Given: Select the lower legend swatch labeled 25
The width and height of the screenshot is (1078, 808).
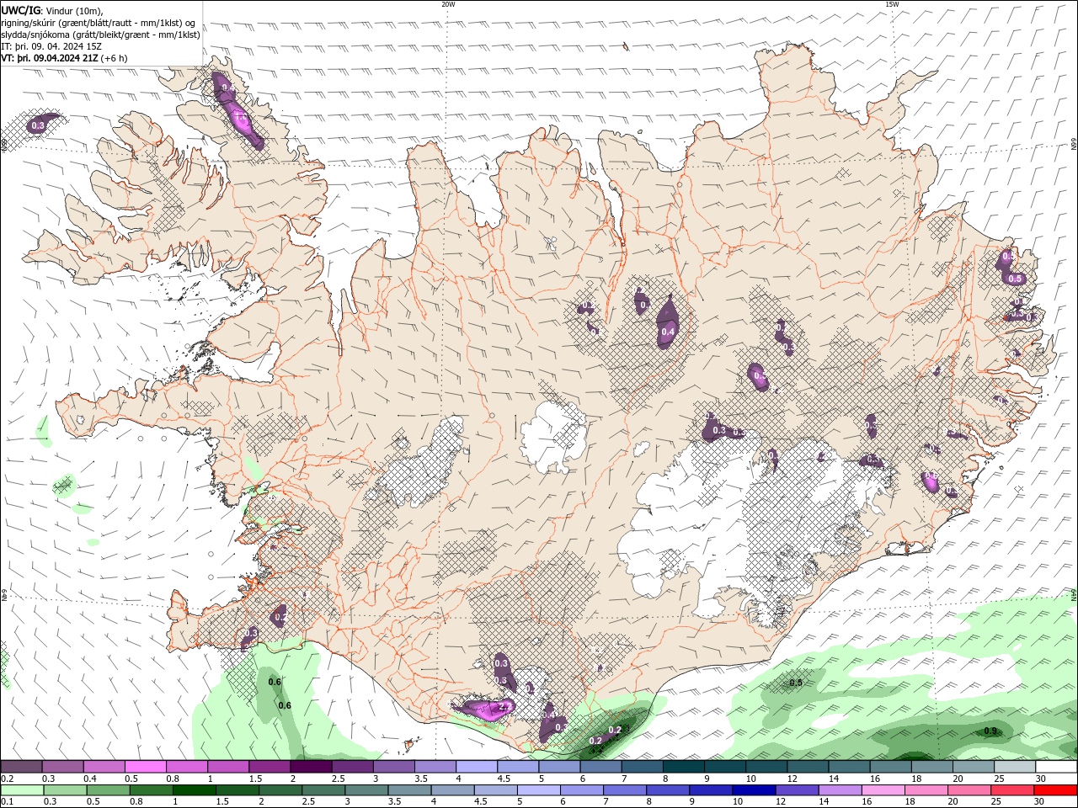Looking at the screenshot, I should 1012,790.
